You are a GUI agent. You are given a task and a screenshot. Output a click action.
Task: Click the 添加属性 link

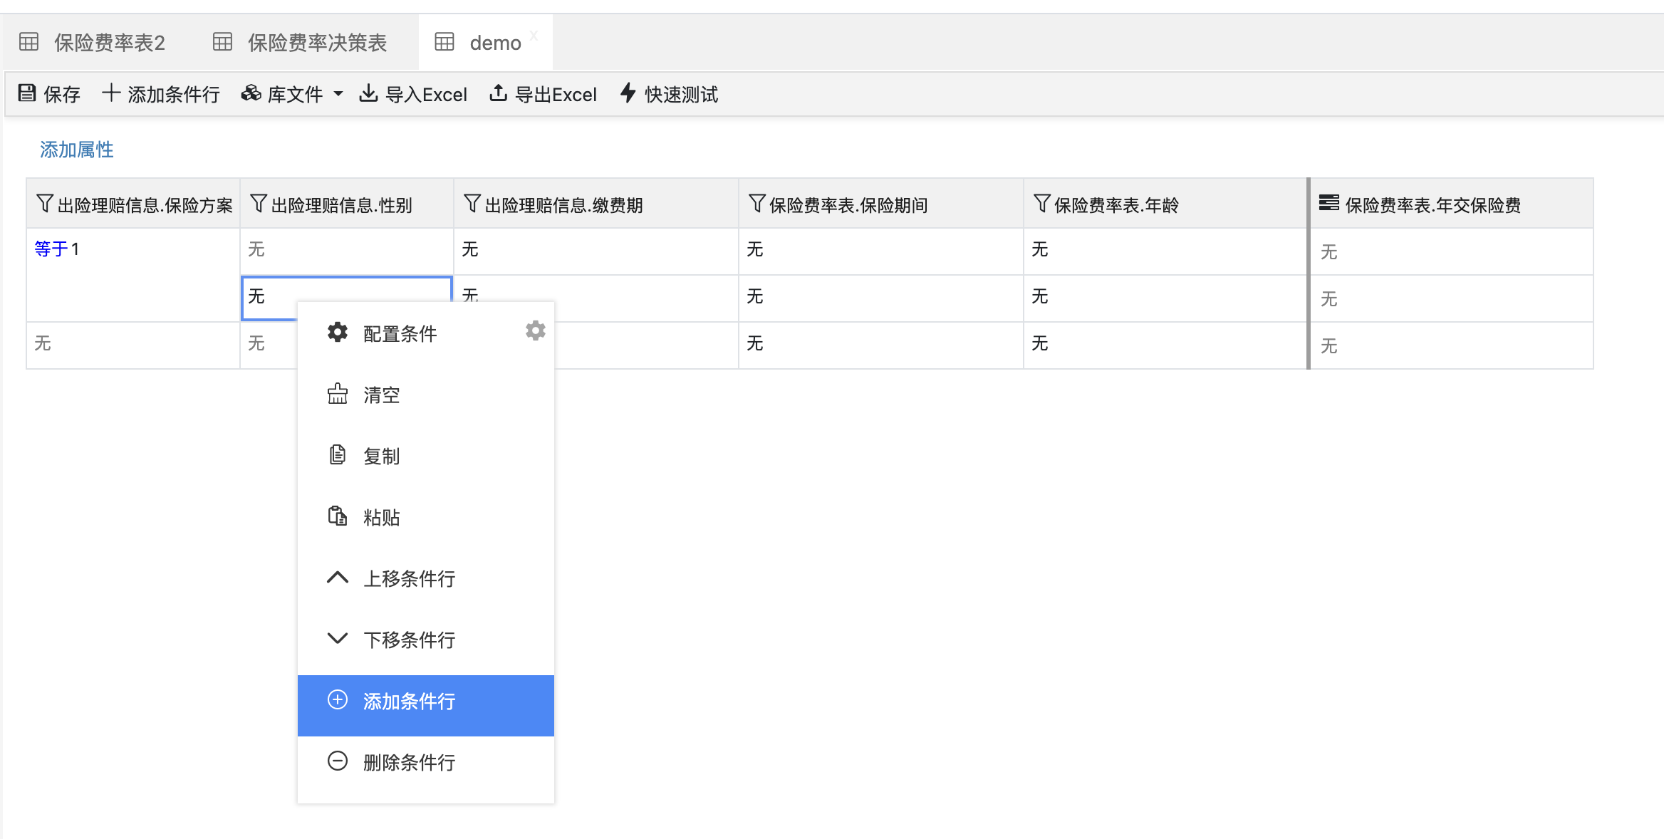pos(77,150)
